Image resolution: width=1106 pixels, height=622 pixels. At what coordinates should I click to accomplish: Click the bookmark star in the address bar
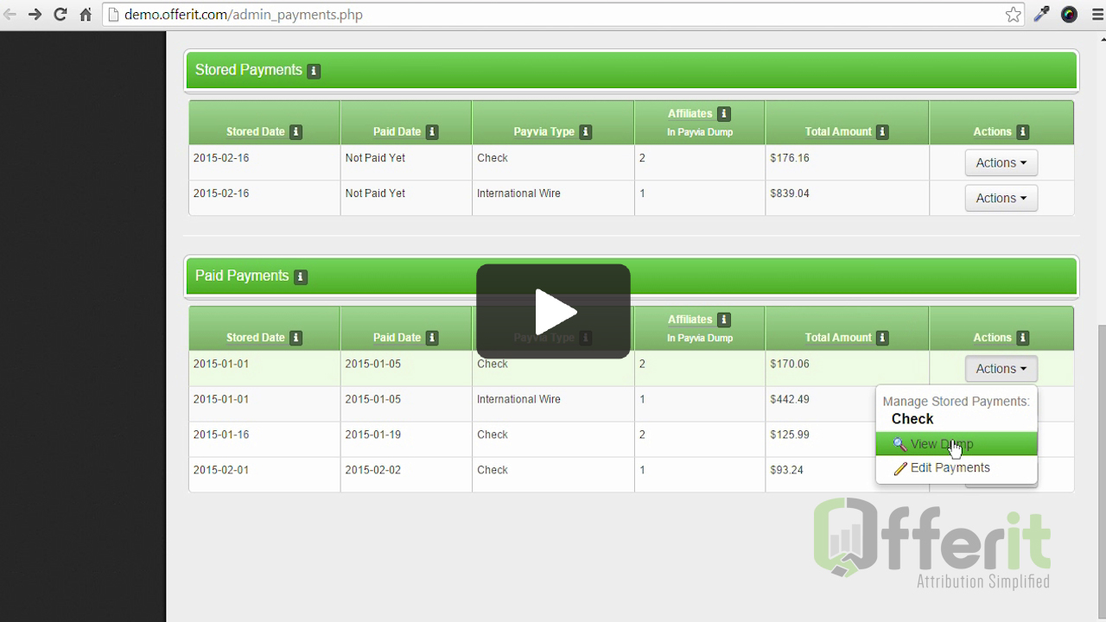coord(1013,14)
